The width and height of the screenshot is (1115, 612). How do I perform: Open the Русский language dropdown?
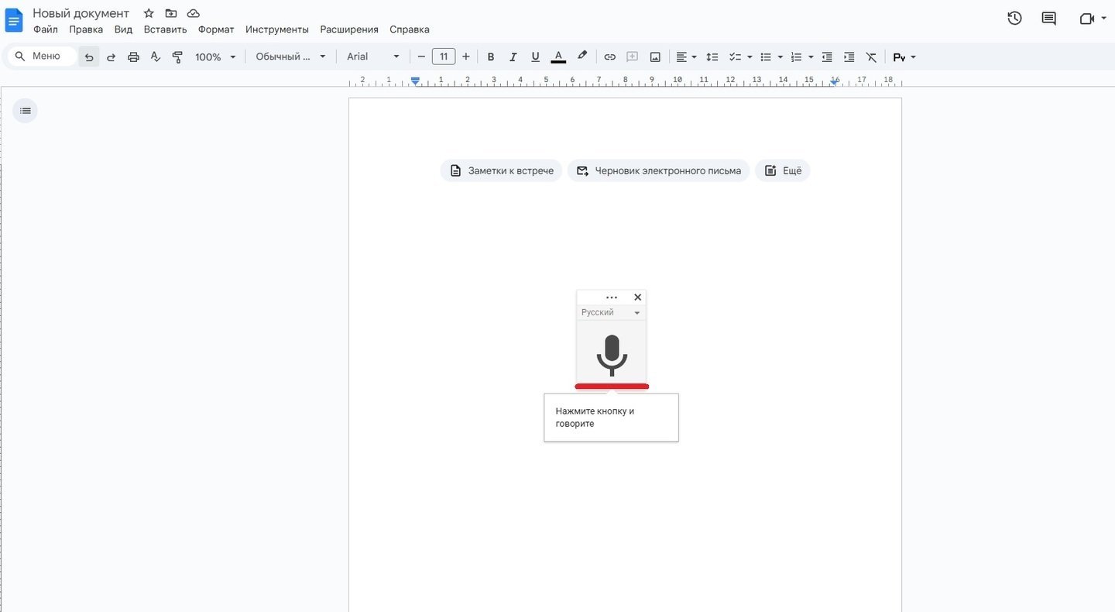[611, 312]
